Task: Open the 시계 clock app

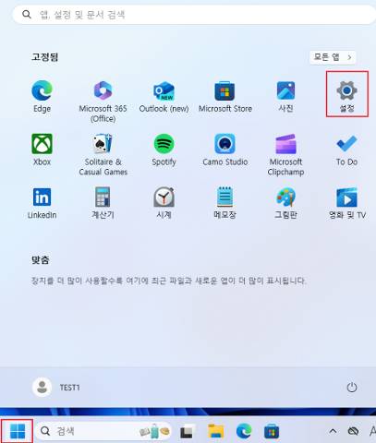Action: pos(164,203)
